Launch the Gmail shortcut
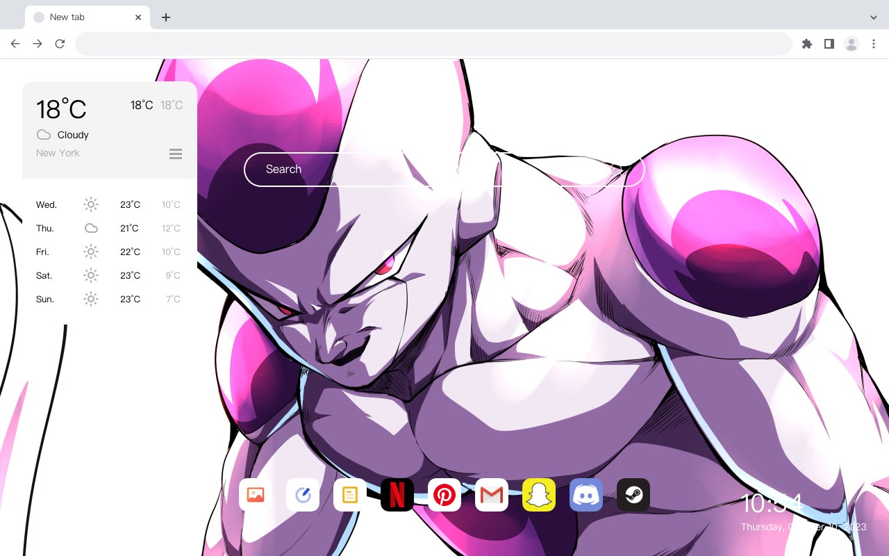 pos(492,495)
